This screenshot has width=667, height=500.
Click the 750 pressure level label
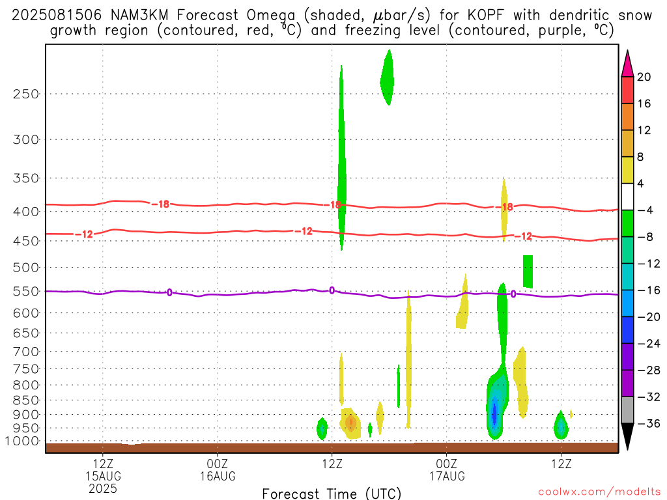click(26, 369)
